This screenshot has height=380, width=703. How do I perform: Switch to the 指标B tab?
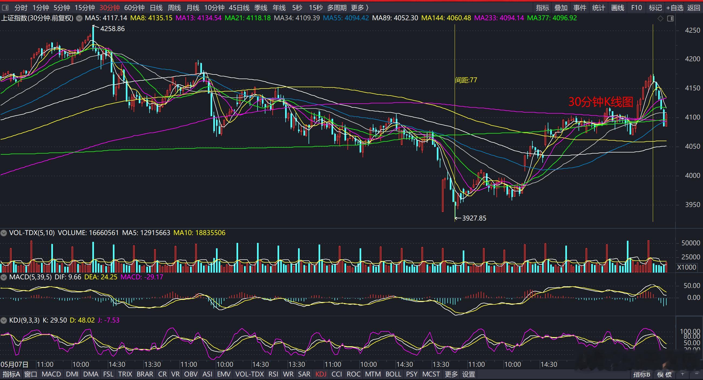[642, 374]
